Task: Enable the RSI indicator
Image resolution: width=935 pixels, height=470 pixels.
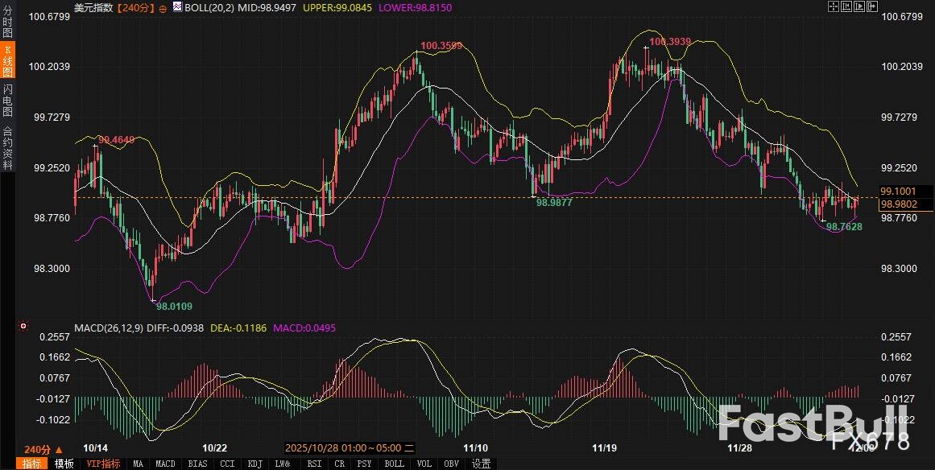Action: tap(314, 464)
